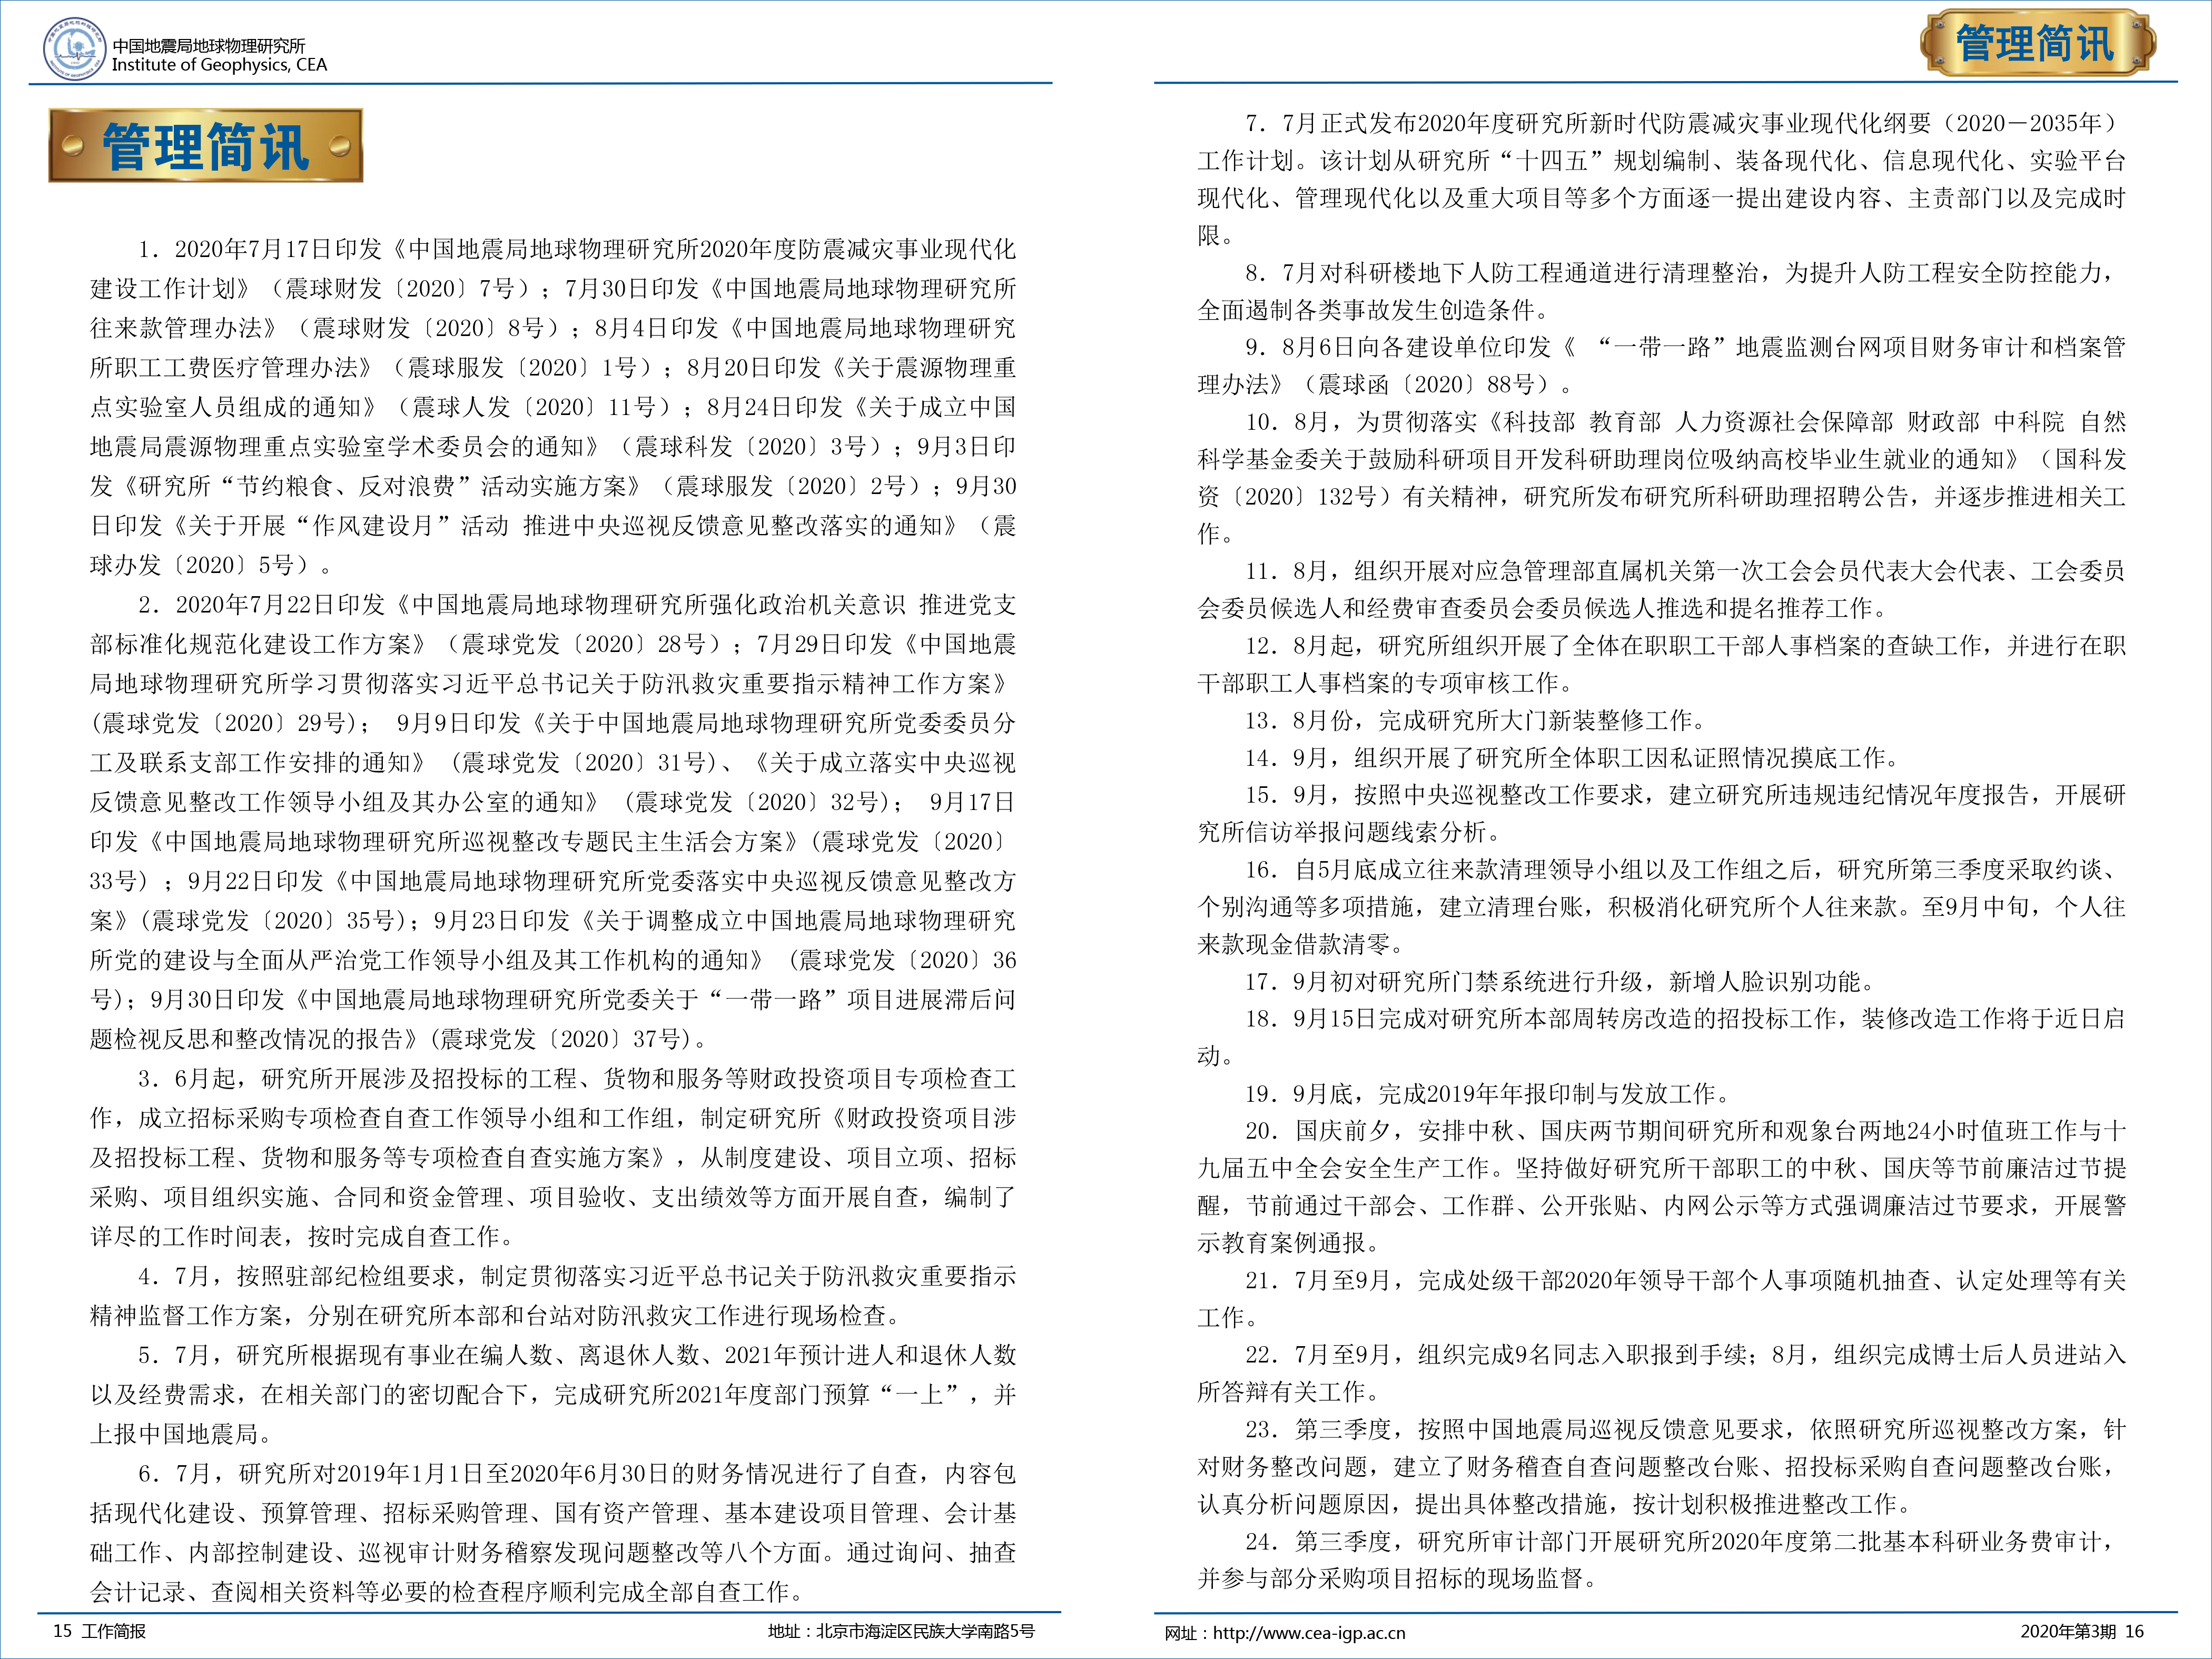Click the gold 管理简讯 banner on left page
Screen dimensions: 2212x1659
205,146
